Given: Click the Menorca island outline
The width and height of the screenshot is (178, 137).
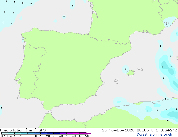Looking at the screenshot, I should coord(140,69).
